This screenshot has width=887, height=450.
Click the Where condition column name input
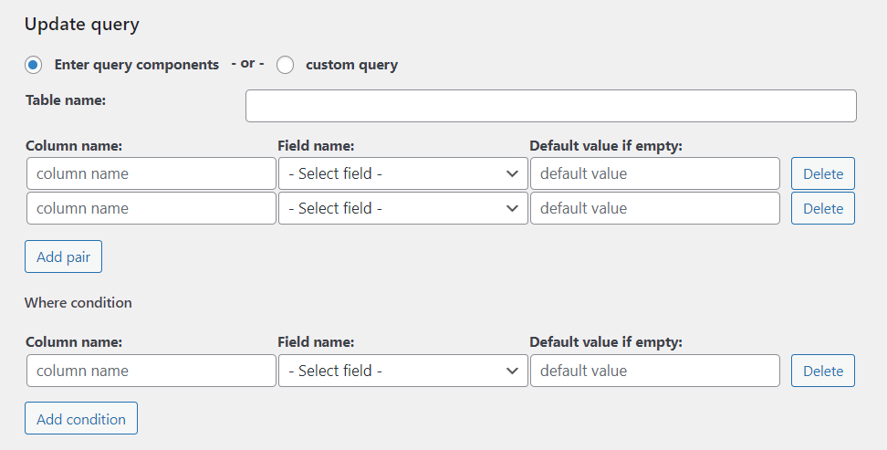click(151, 371)
